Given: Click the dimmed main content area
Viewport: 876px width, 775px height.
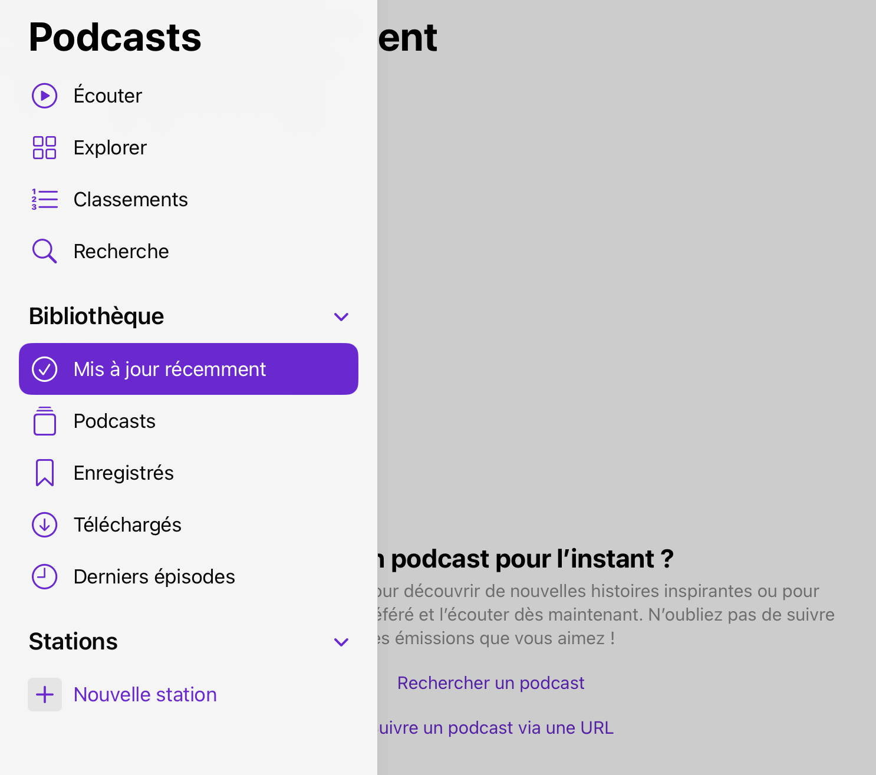Looking at the screenshot, I should [625, 295].
